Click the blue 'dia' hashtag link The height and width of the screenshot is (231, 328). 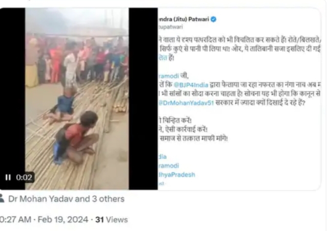click(162, 157)
